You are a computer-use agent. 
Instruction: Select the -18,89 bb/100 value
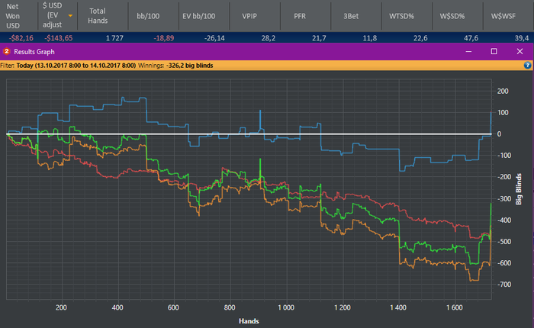click(164, 38)
